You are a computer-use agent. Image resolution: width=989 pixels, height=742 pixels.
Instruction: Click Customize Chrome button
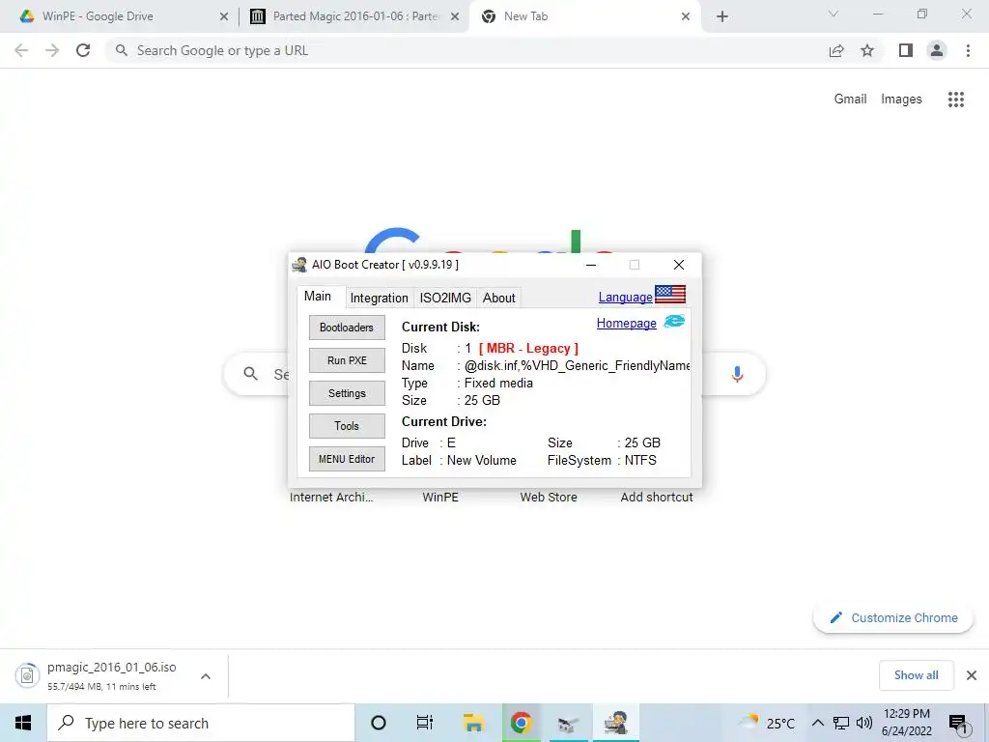coord(893,617)
